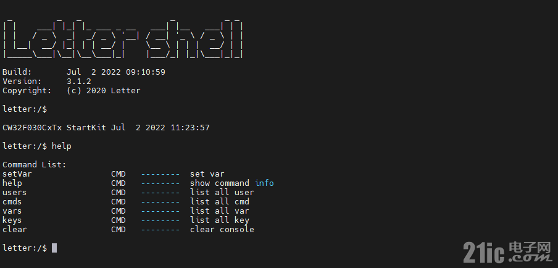Screen dimensions: 558x268
Task: Select the 'vars' command name
Action: pos(12,211)
